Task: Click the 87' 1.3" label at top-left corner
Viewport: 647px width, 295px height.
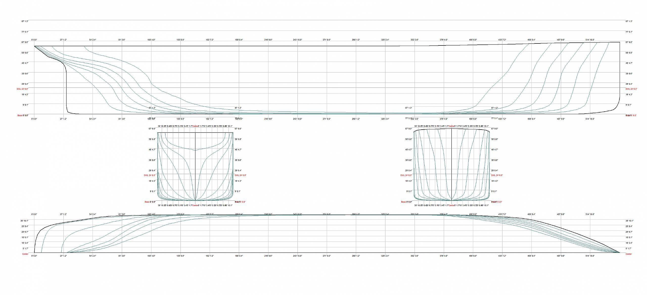Action: pyautogui.click(x=25, y=21)
